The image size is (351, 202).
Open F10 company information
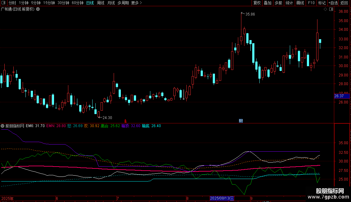tap(311, 3)
